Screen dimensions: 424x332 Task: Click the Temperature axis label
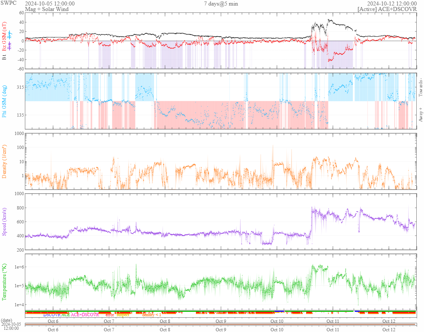[x=4, y=282]
